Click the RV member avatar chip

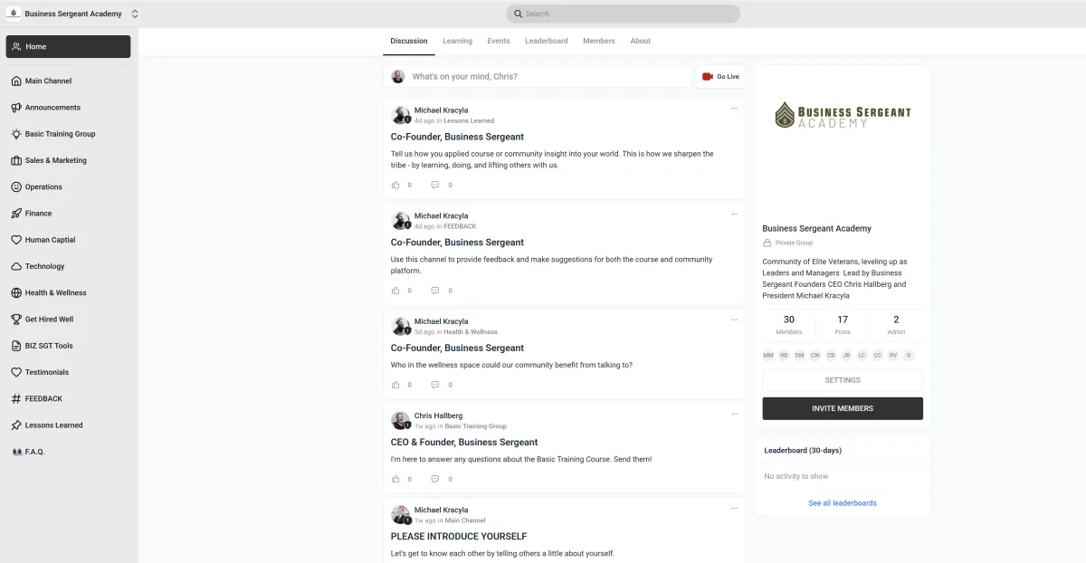pos(893,356)
